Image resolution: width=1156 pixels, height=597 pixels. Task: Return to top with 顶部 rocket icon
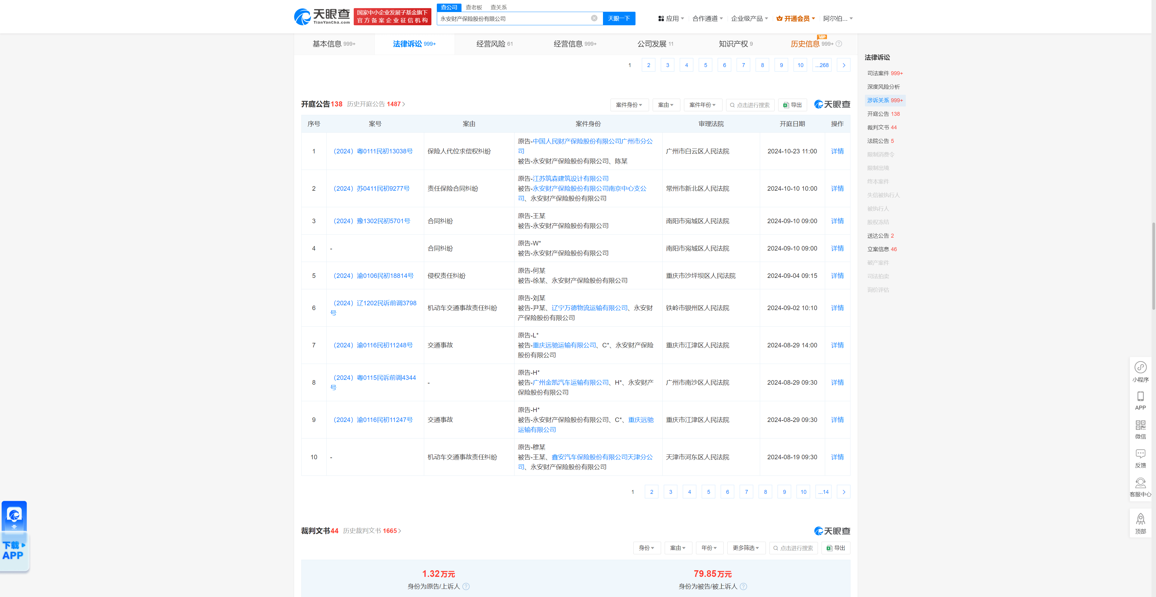(1140, 524)
